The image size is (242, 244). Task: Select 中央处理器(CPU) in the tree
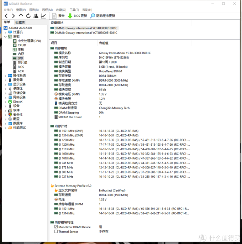tap(29, 41)
